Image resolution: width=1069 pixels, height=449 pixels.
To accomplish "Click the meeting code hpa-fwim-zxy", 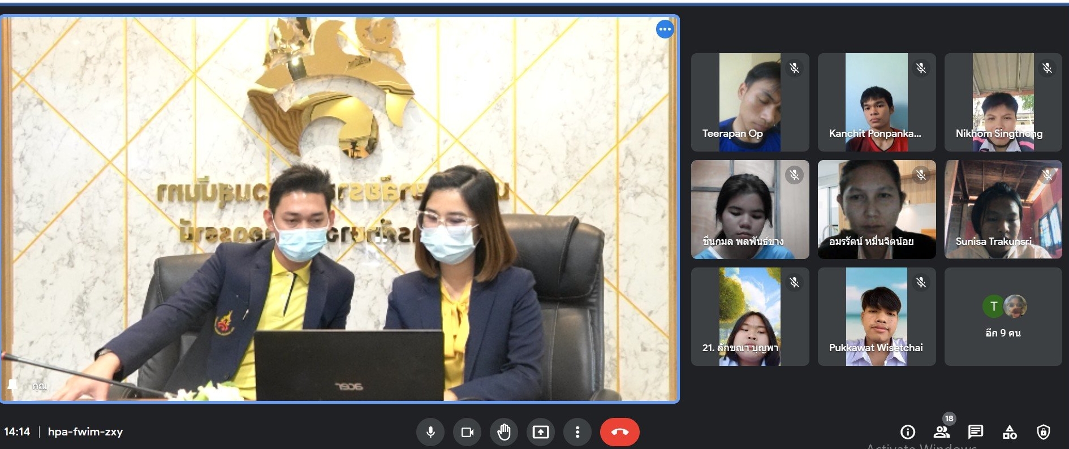I will [85, 432].
